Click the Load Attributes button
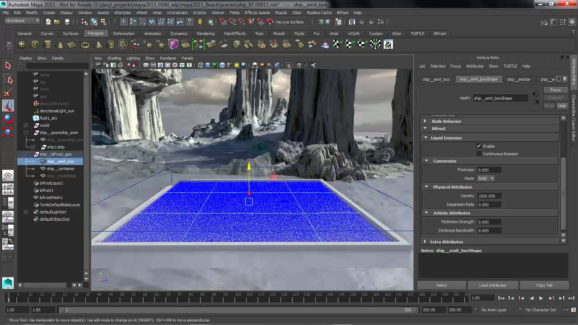 pos(493,285)
